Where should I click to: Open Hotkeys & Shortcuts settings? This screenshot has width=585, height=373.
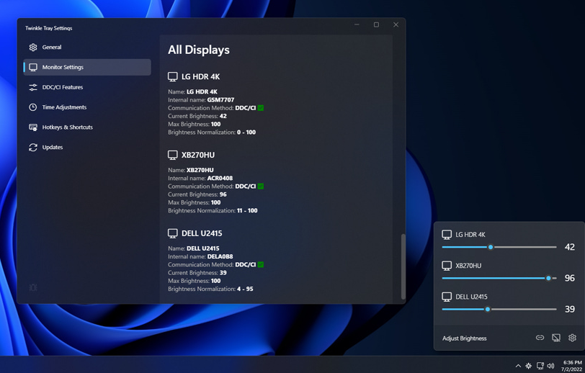tap(67, 127)
